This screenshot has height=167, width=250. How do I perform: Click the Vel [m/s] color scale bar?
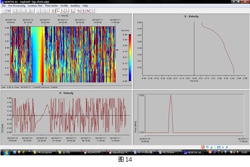point(130,58)
